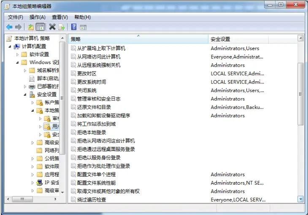Select policy 从远程系统强制关机
Screen dimensions: 308x215
[x=99, y=65]
